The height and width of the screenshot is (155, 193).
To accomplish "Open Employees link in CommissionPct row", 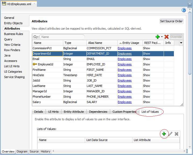I will [125, 48].
